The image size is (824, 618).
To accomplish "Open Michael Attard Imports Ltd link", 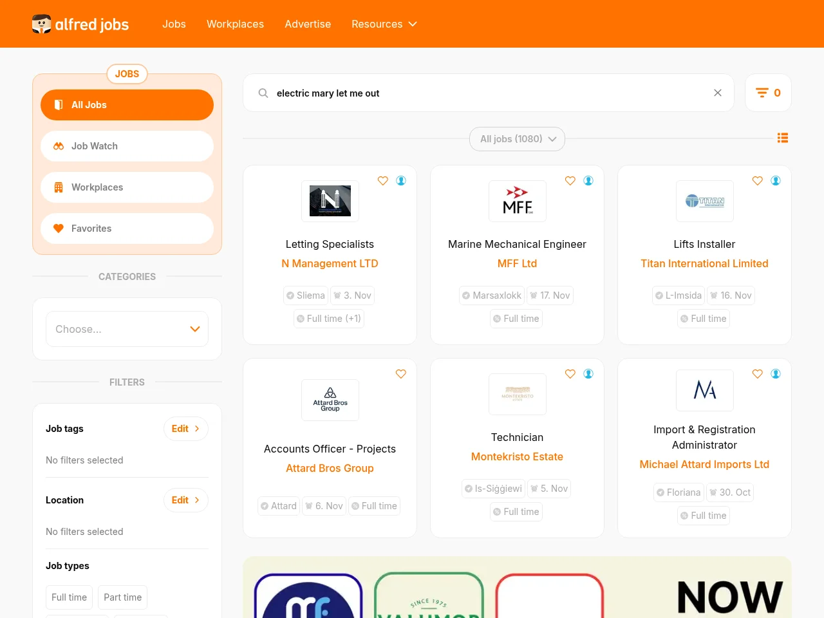I will [x=704, y=464].
